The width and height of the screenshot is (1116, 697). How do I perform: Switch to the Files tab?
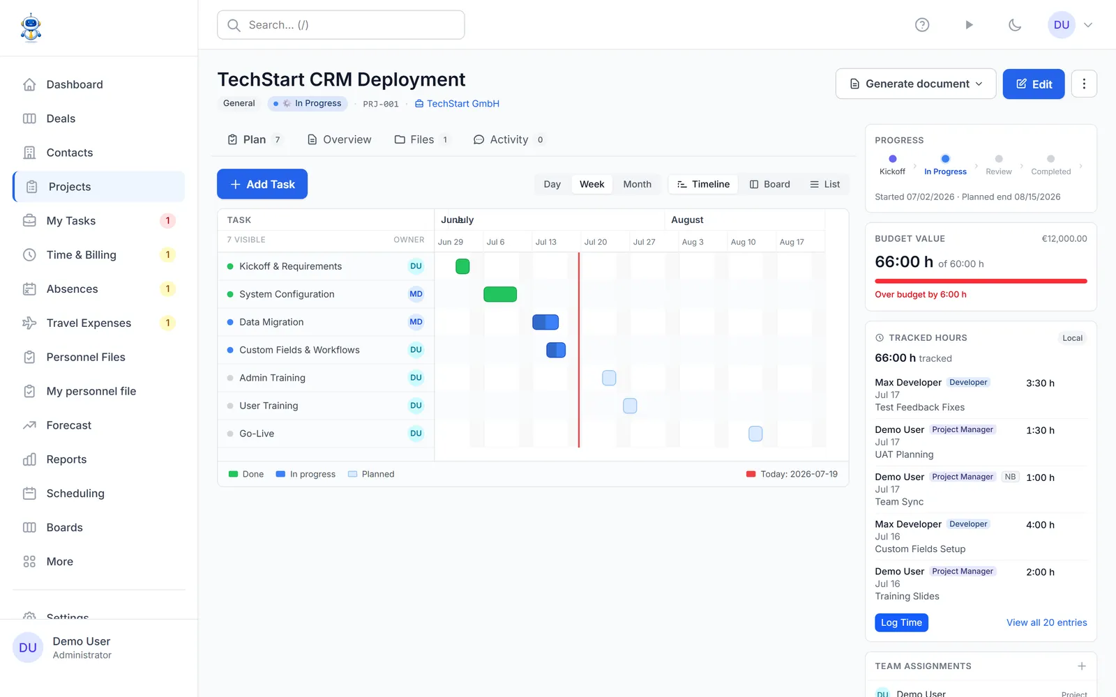coord(422,139)
